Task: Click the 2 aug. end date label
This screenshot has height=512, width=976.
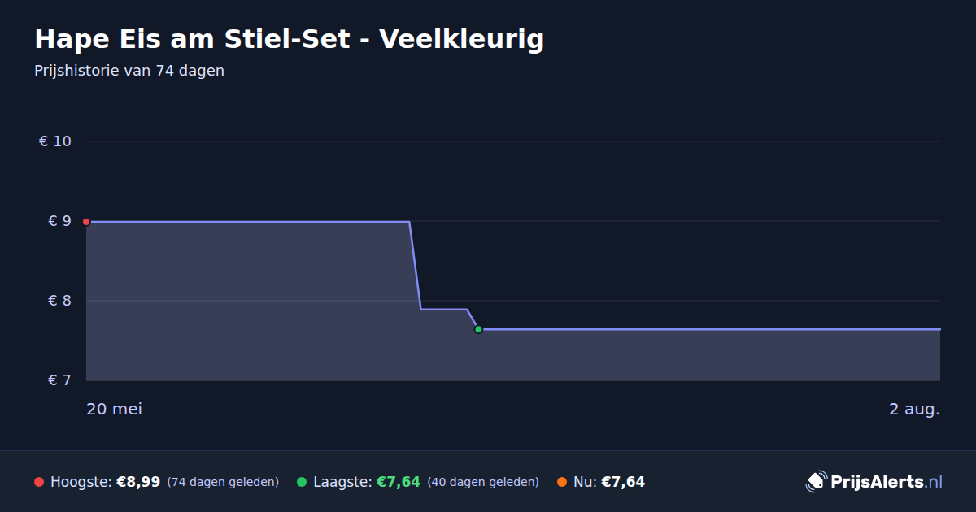Action: coord(914,409)
